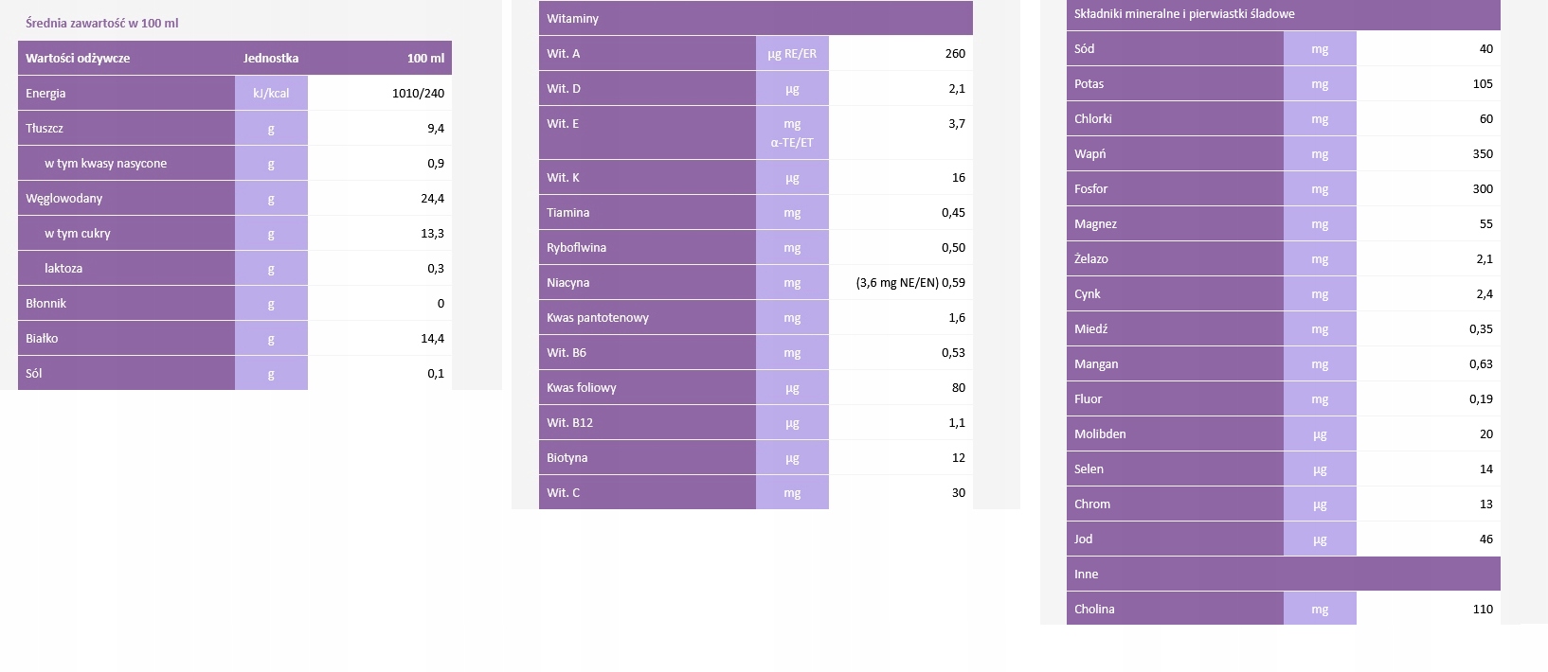Image resolution: width=1548 pixels, height=672 pixels.
Task: Click the "Średnia zawartość w 100 ml" heading
Action: click(x=101, y=23)
